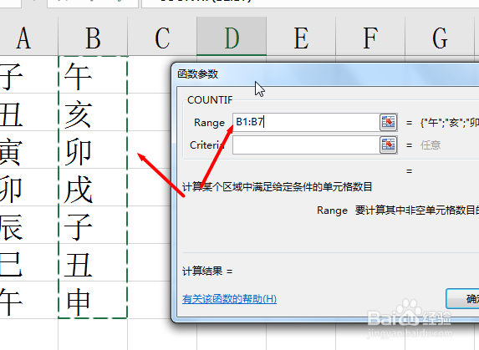Select cell in column B containing 戌

[x=93, y=187]
